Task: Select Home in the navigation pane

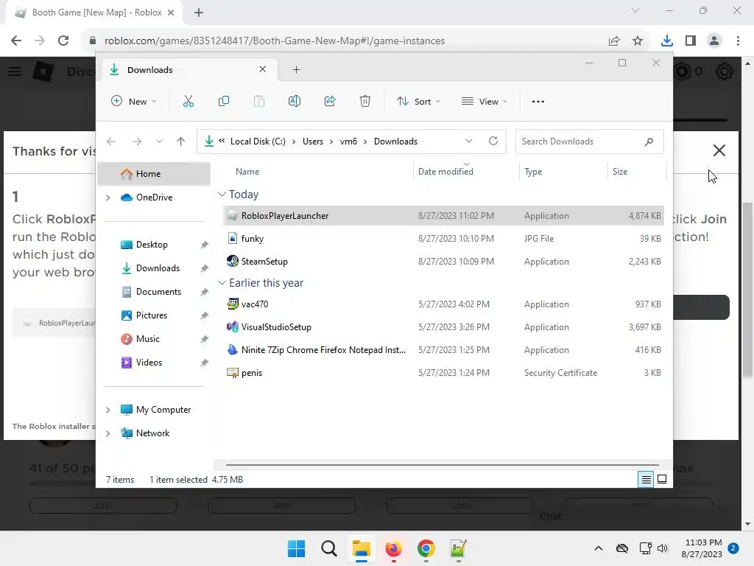Action: tap(154, 174)
